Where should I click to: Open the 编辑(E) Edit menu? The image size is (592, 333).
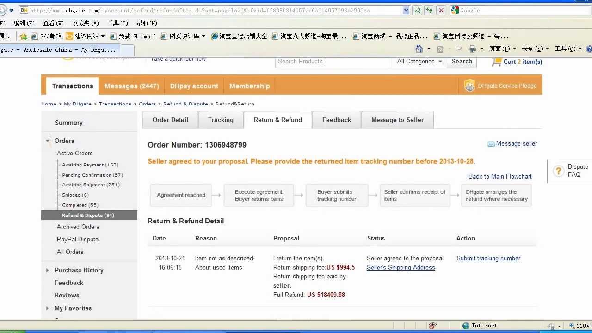click(x=24, y=23)
